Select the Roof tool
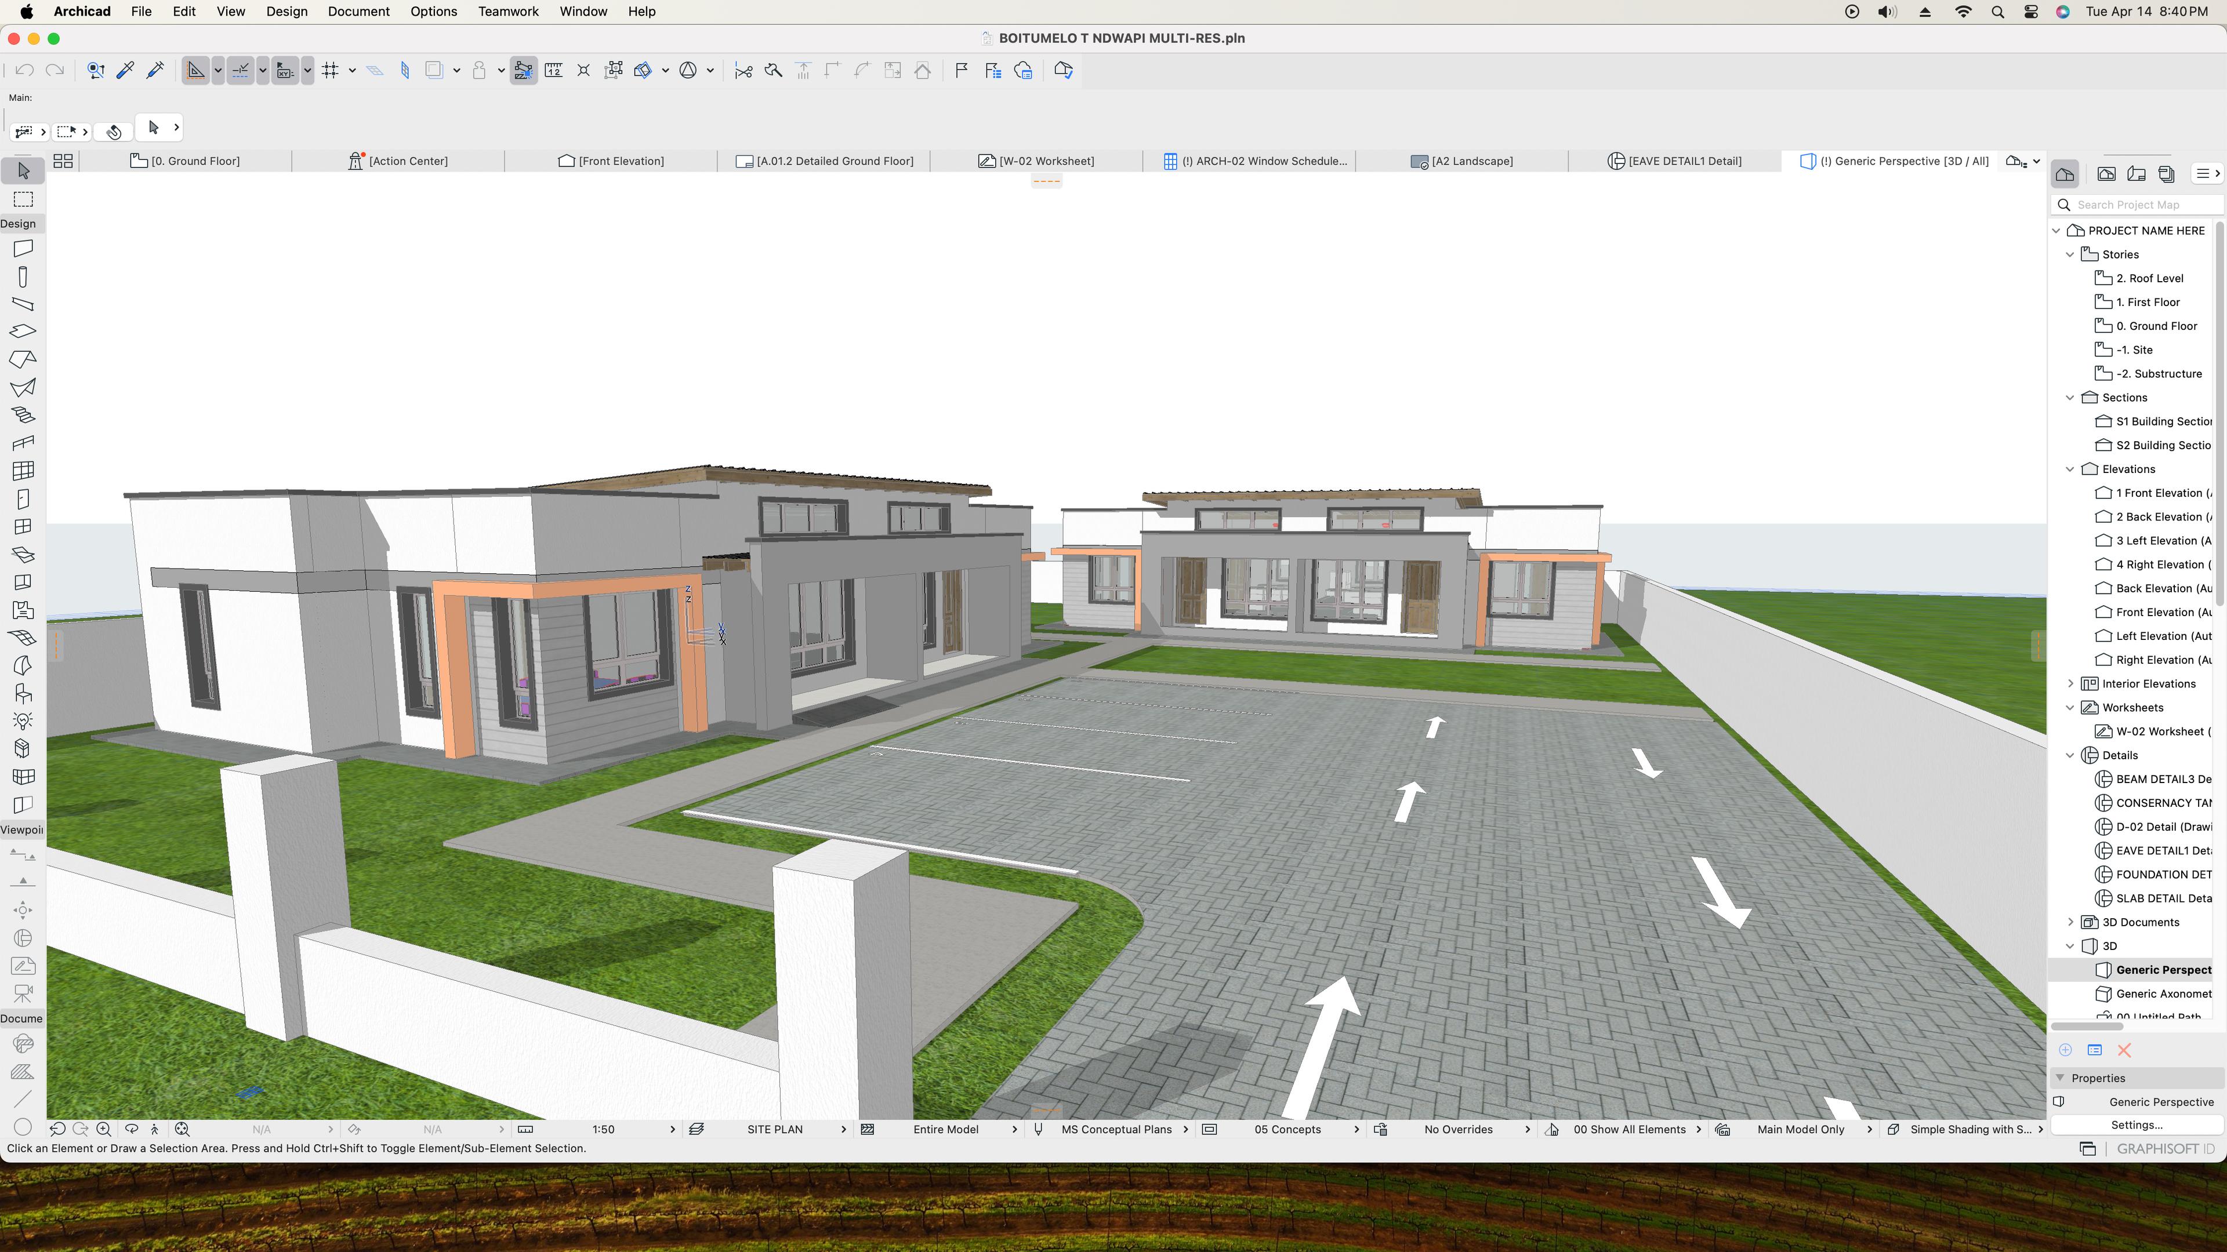2227x1252 pixels. tap(23, 359)
